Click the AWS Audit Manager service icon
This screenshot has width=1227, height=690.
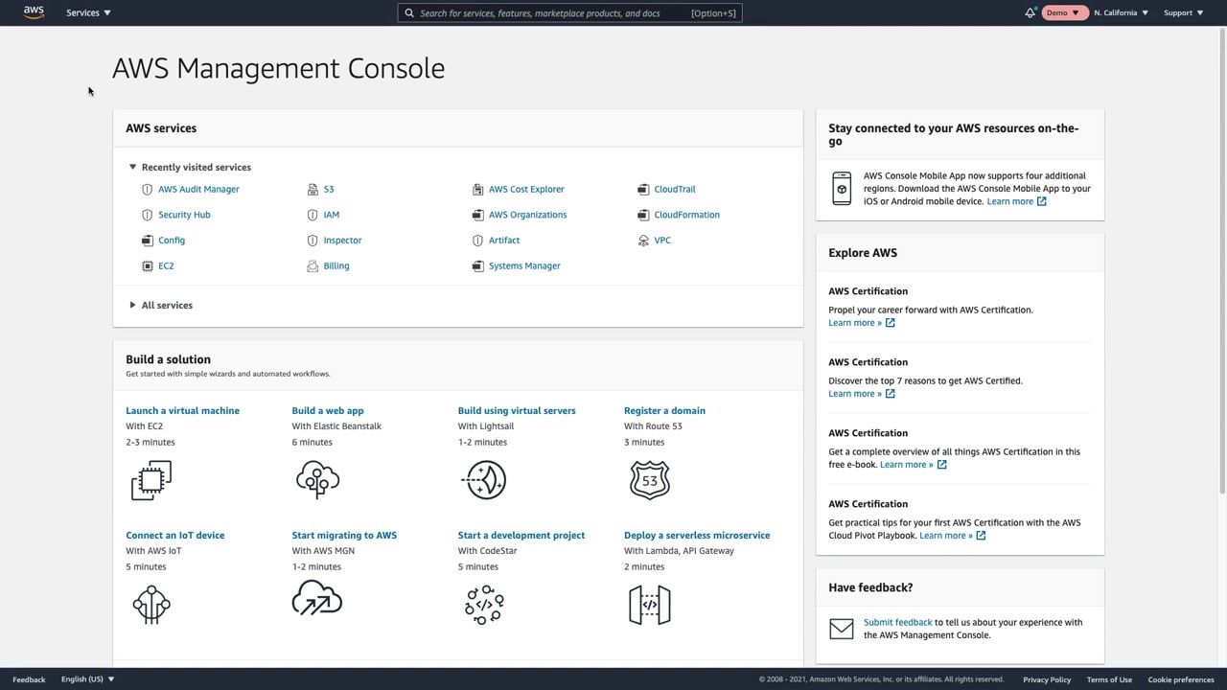pyautogui.click(x=147, y=190)
